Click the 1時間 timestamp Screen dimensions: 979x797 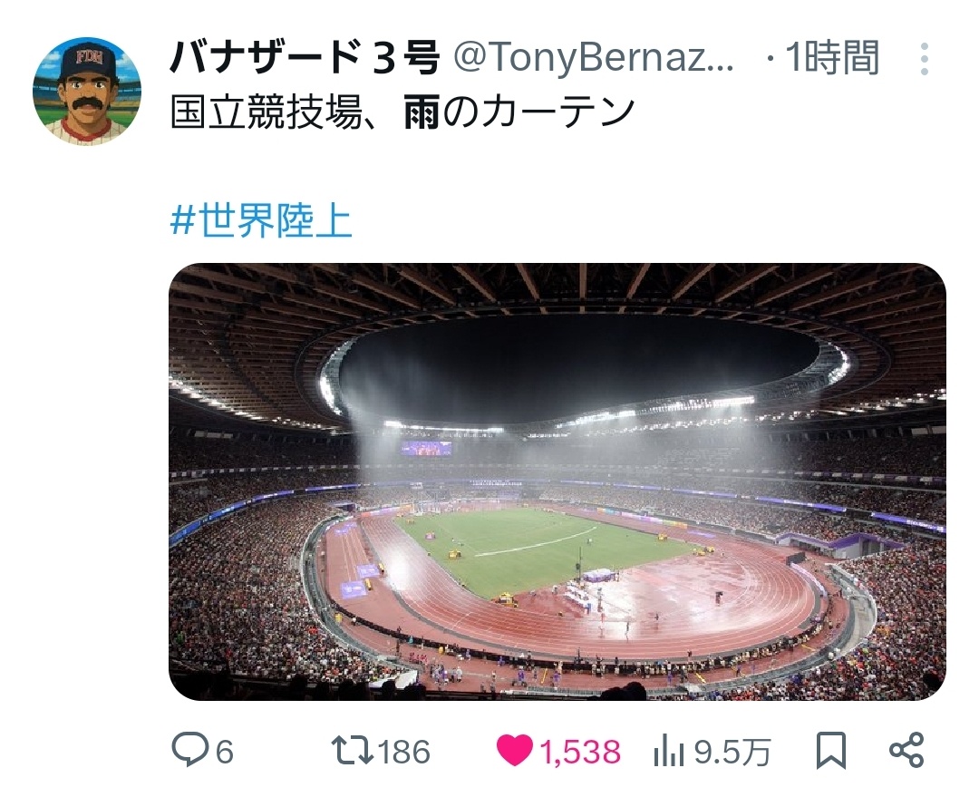(x=832, y=60)
